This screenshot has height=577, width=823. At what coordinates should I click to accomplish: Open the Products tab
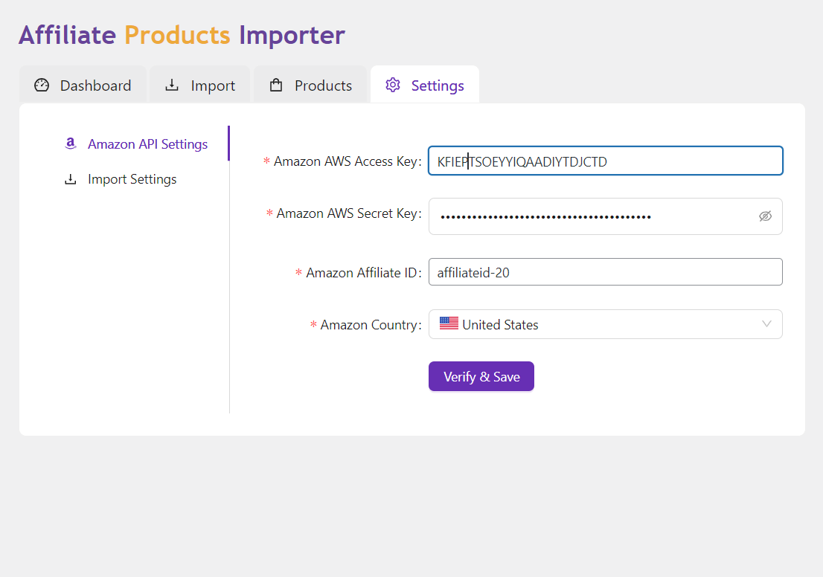pos(311,86)
